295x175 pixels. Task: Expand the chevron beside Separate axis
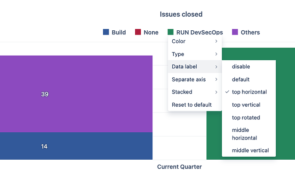216,79
